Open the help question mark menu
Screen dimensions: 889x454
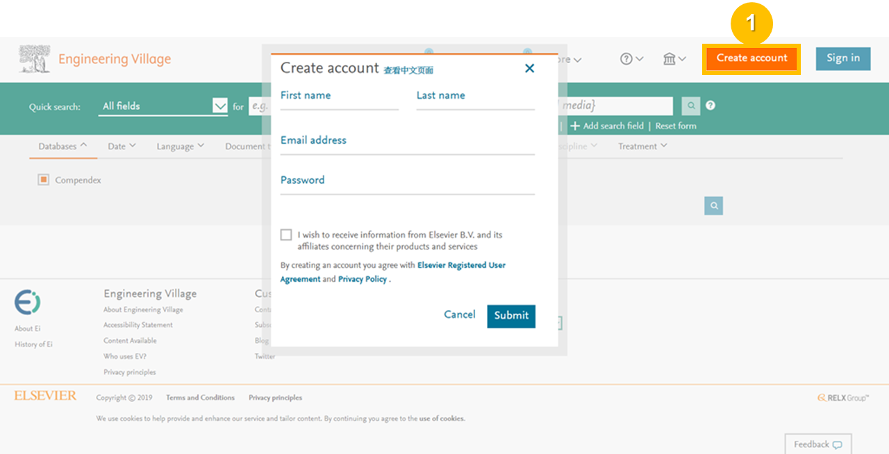click(x=631, y=59)
